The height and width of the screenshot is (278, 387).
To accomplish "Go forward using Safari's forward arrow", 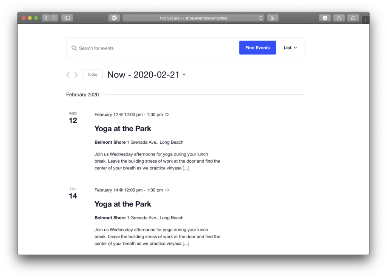I will coord(54,18).
